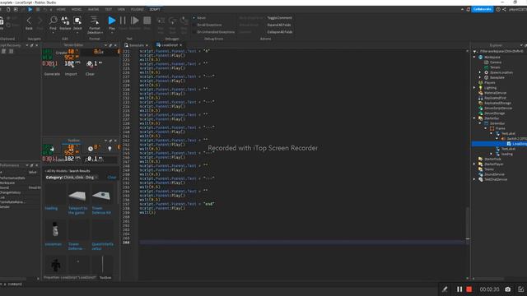This screenshot has height=296, width=527.
Task: Collapse the StarterGui node
Action: click(x=474, y=118)
